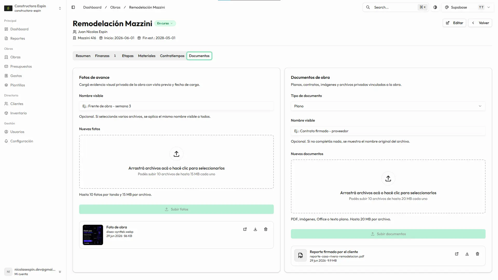Open the Etapas tab
The image size is (498, 280).
pyautogui.click(x=128, y=56)
